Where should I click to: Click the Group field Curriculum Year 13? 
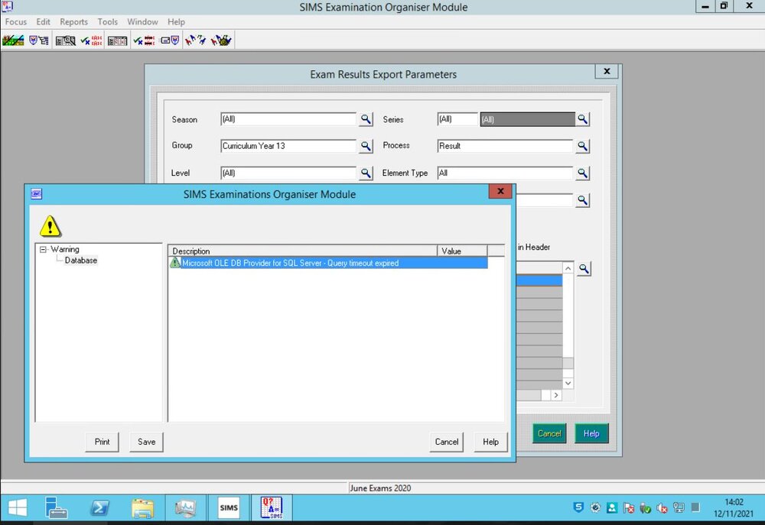(288, 146)
